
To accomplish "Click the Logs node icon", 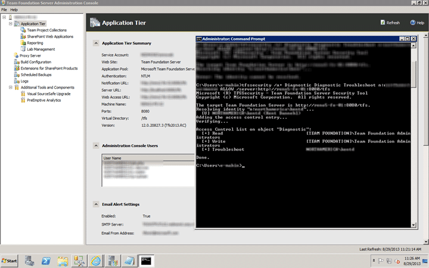I will [17, 81].
